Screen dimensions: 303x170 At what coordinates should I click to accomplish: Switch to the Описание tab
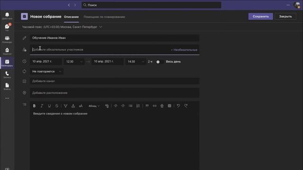(x=71, y=17)
